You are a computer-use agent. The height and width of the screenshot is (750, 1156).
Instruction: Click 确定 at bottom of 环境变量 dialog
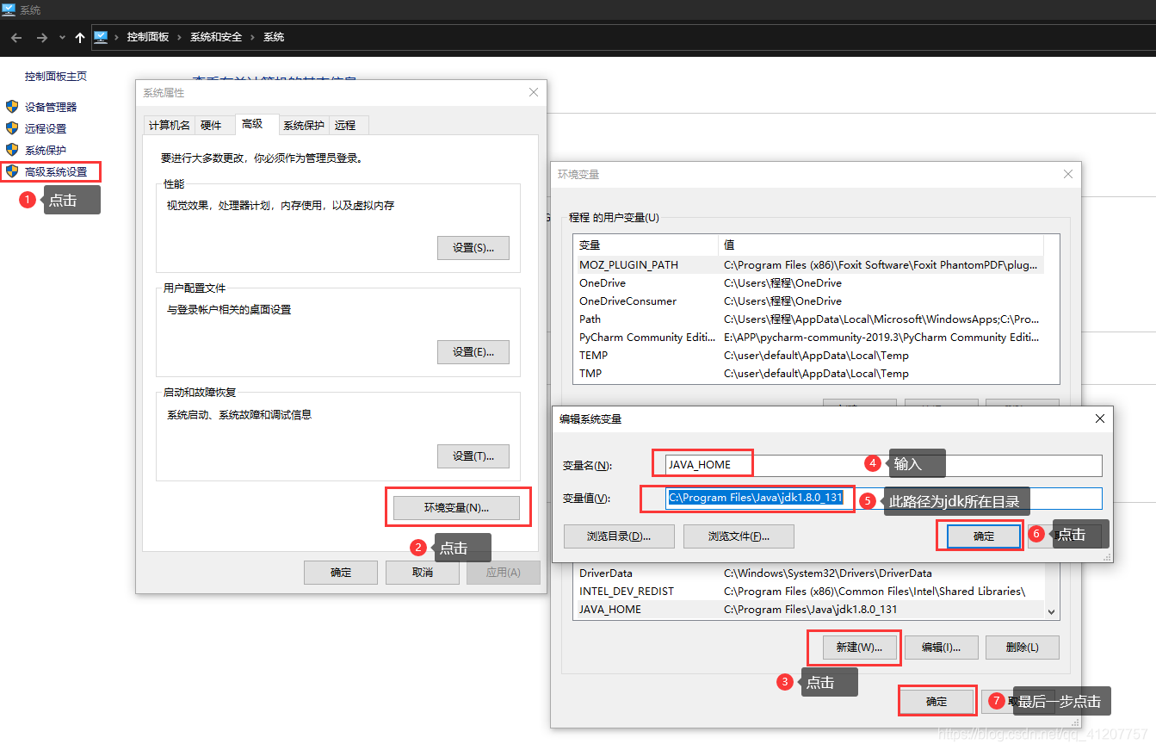pyautogui.click(x=937, y=702)
